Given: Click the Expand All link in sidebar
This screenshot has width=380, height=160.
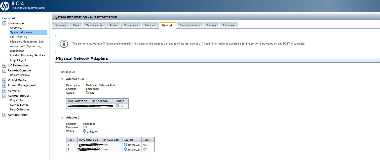Looking at the screenshot, I should [9, 18].
